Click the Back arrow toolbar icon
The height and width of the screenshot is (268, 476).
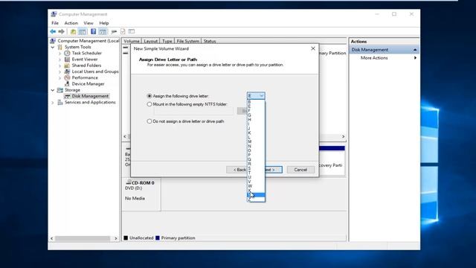53,31
